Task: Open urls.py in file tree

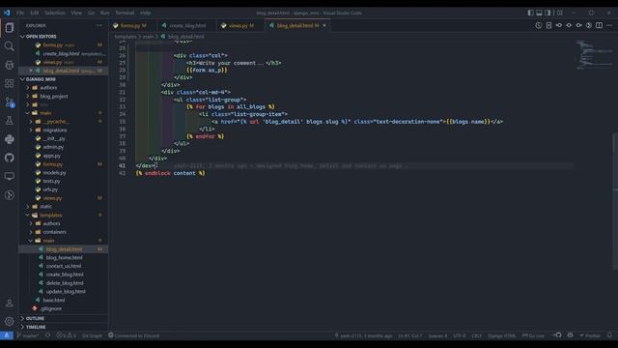Action: [x=50, y=189]
